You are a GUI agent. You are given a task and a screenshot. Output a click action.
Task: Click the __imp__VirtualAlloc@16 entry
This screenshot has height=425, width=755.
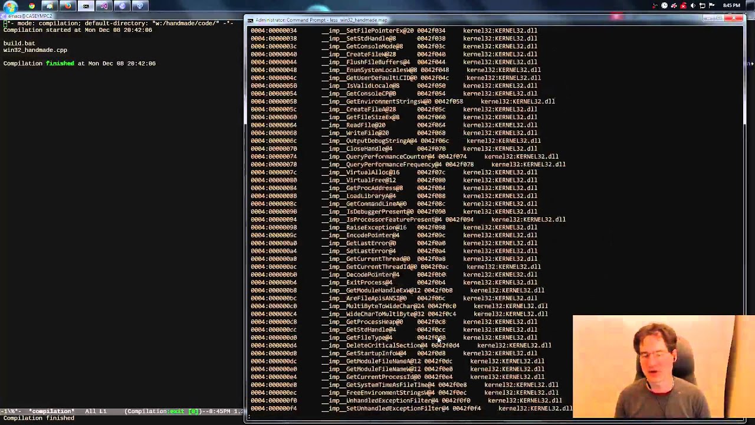point(360,172)
